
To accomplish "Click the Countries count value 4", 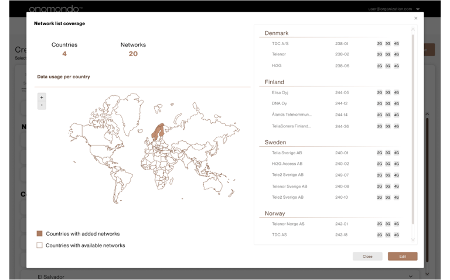I will pos(64,54).
